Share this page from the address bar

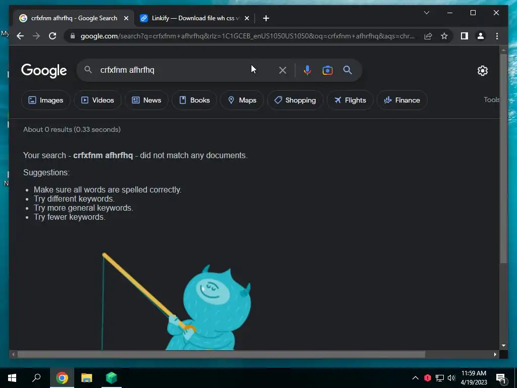point(428,36)
